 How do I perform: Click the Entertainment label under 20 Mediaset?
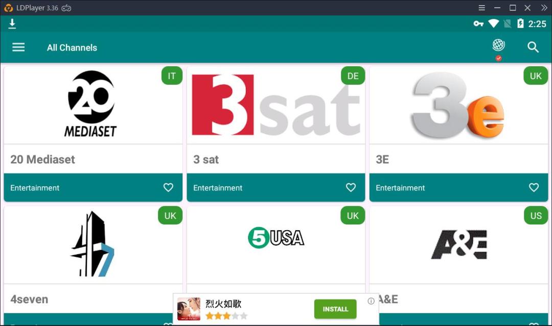(x=35, y=188)
